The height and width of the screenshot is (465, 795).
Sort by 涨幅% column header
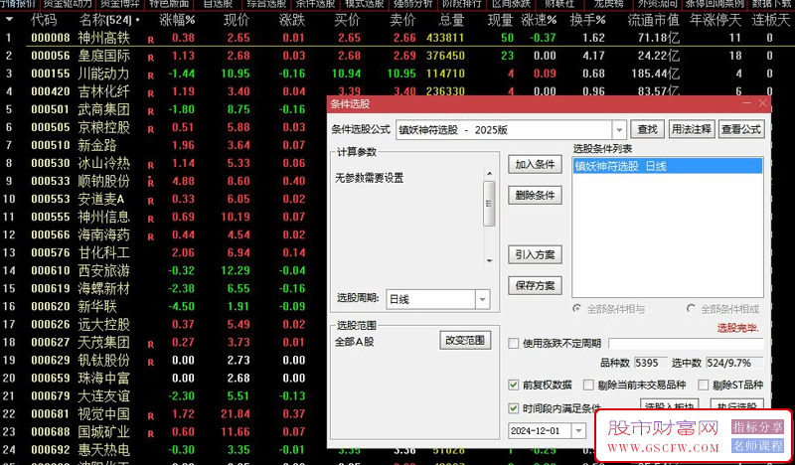pos(177,20)
